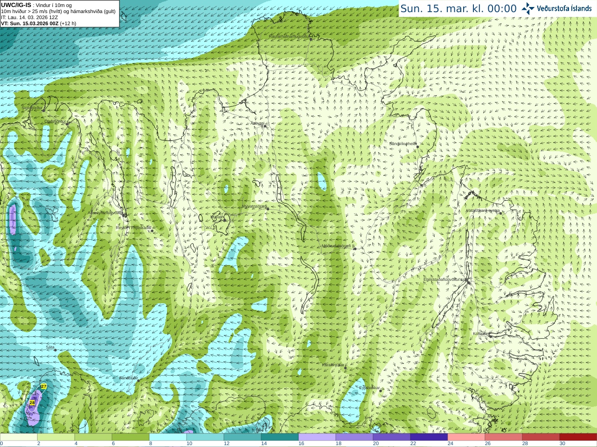Click the 'IT: Lau. 14. 03. 2026 12Z' line
This screenshot has height=447, width=597.
coord(29,17)
